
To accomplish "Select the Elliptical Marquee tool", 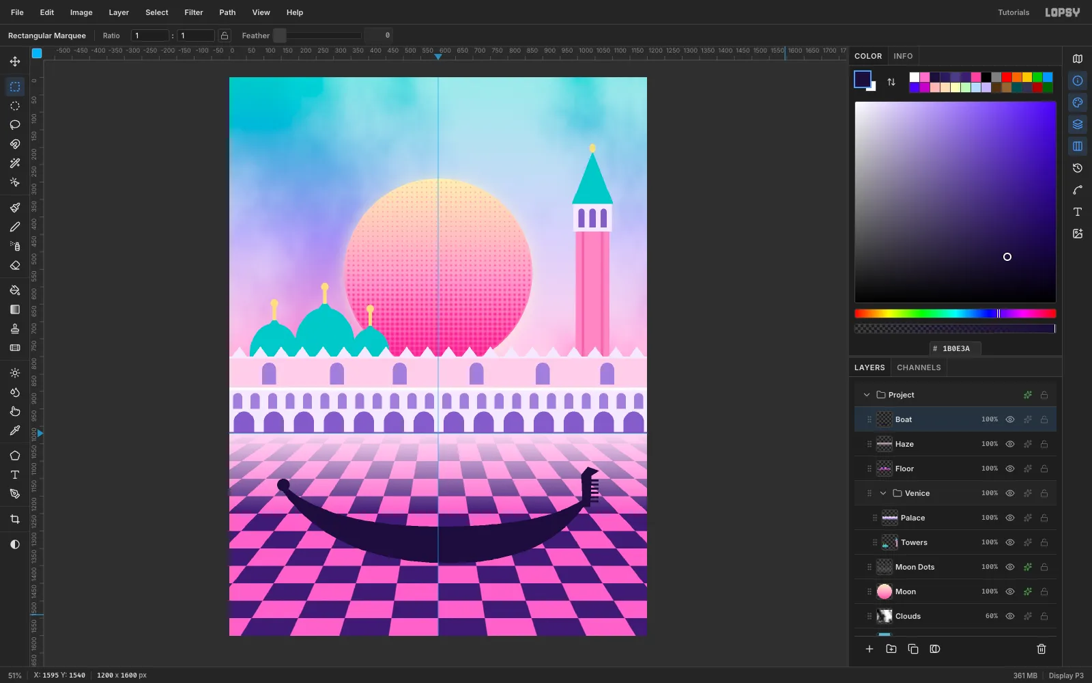I will (x=15, y=106).
